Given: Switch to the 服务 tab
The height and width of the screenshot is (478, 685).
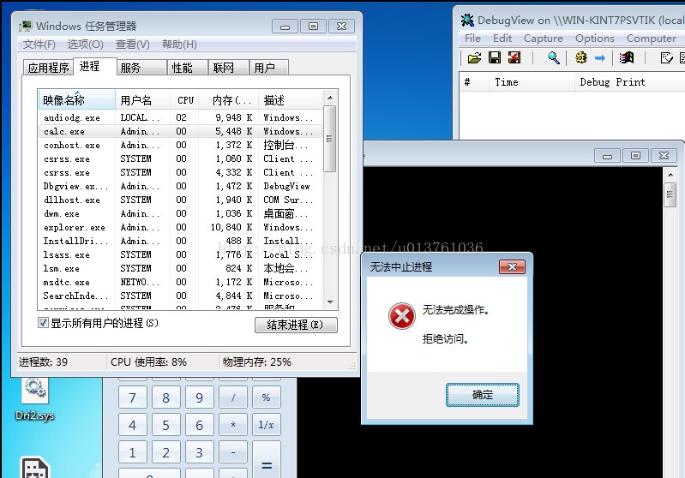Looking at the screenshot, I should point(141,68).
